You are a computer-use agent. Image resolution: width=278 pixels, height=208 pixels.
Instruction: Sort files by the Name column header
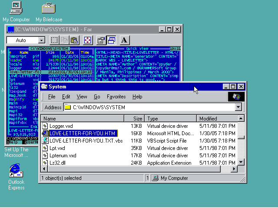coord(82,118)
